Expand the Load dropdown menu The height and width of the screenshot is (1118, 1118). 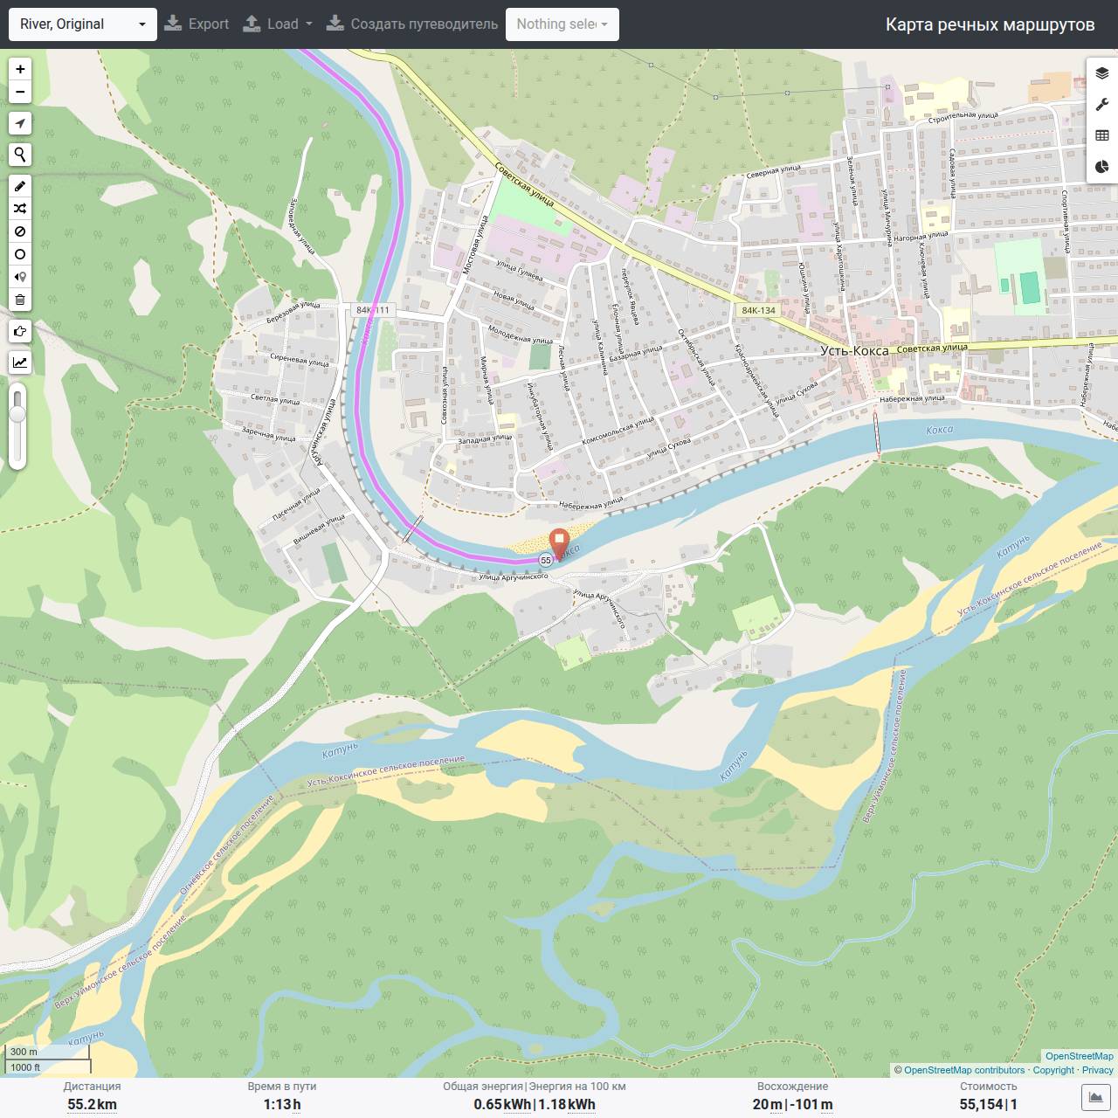point(278,24)
